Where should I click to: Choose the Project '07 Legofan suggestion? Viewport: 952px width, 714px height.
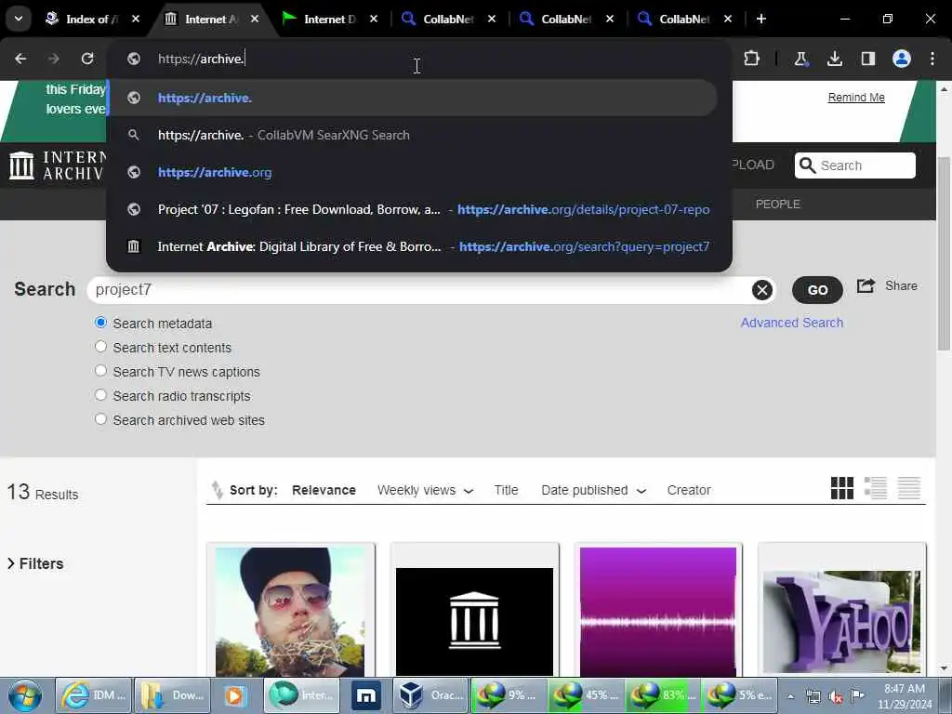(413, 209)
